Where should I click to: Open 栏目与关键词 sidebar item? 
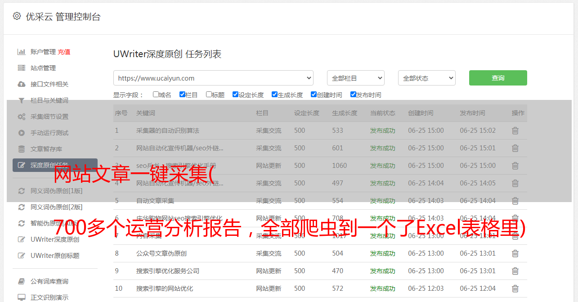pos(49,100)
